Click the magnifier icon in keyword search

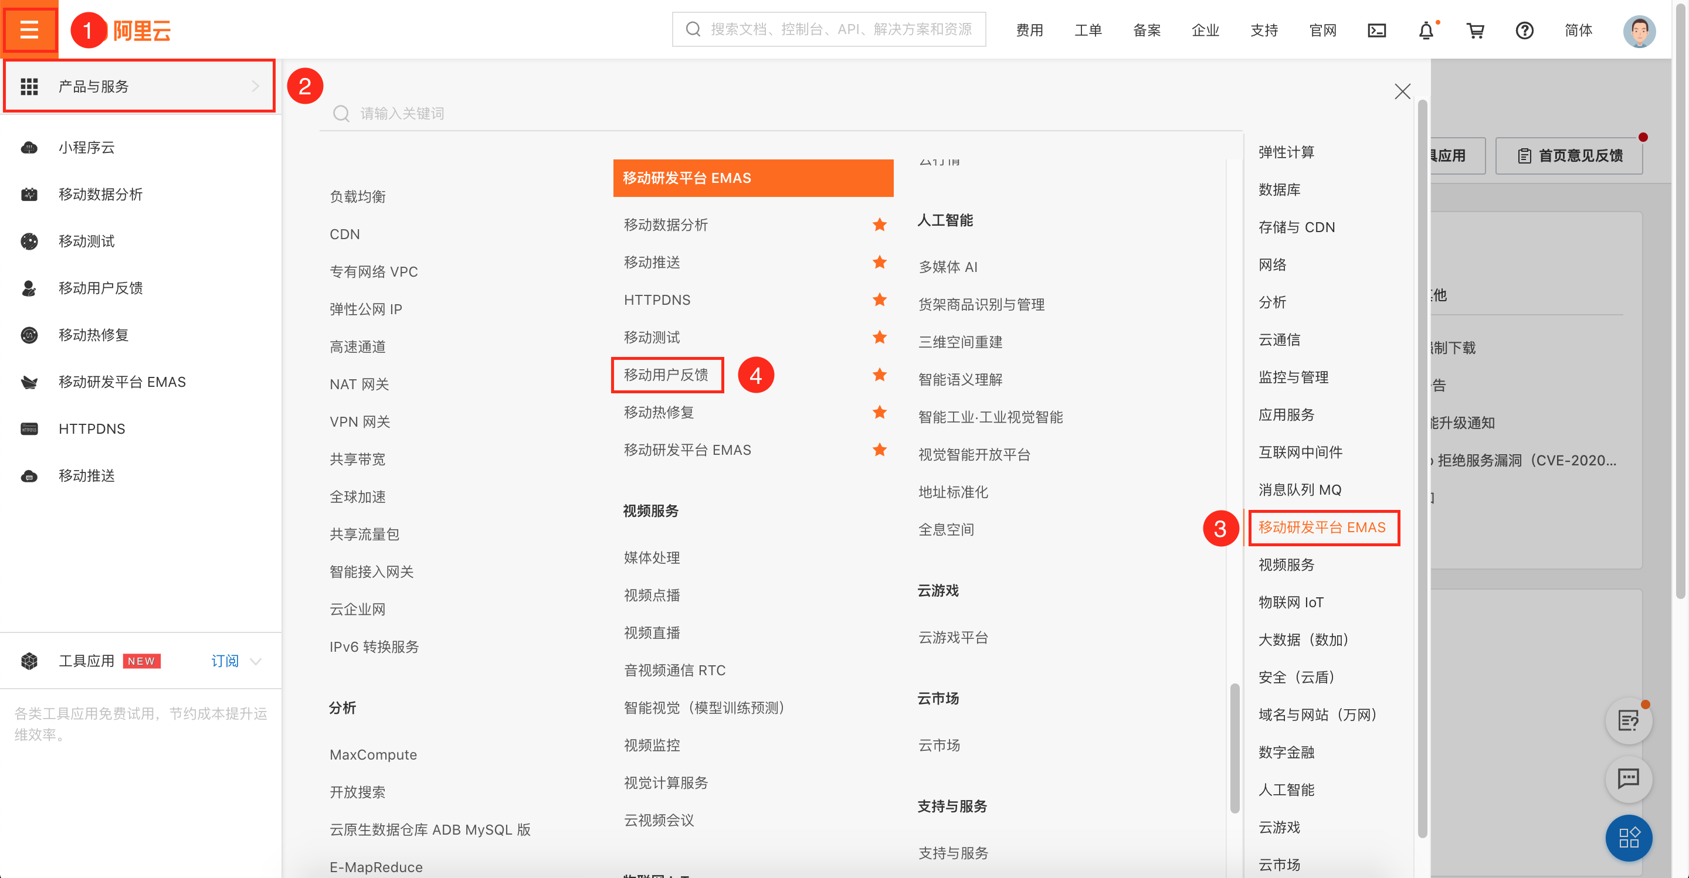(341, 114)
